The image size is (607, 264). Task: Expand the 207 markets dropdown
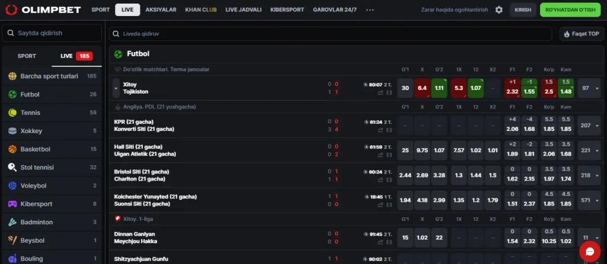591,125
